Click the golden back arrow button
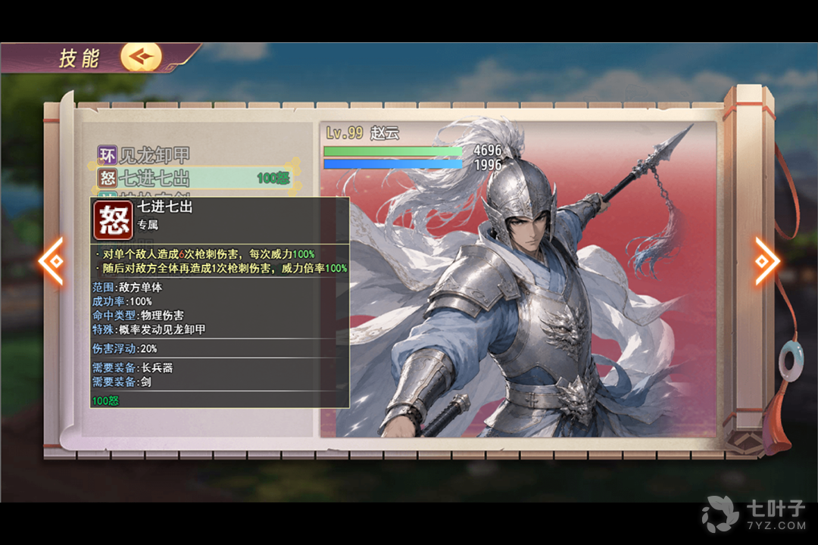 tap(141, 56)
